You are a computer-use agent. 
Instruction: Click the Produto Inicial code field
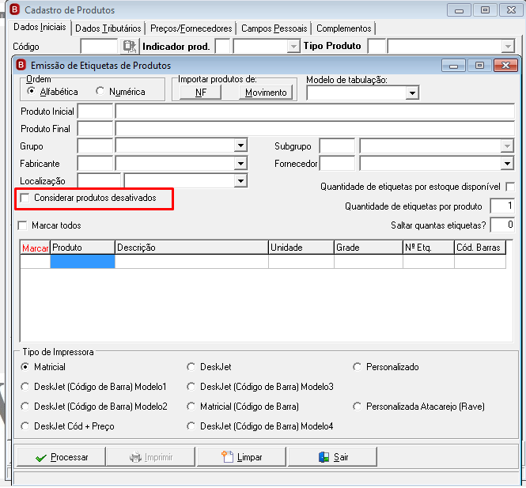[95, 111]
